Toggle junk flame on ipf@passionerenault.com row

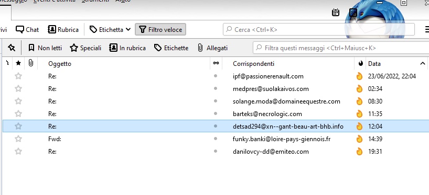coord(359,76)
